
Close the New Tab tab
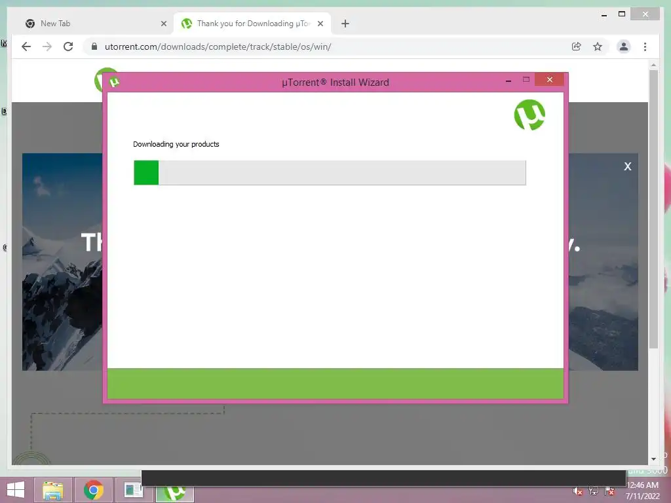(163, 24)
